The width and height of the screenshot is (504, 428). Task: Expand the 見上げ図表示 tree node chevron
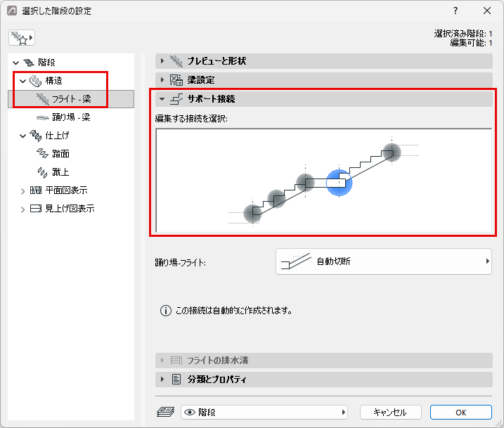point(22,209)
